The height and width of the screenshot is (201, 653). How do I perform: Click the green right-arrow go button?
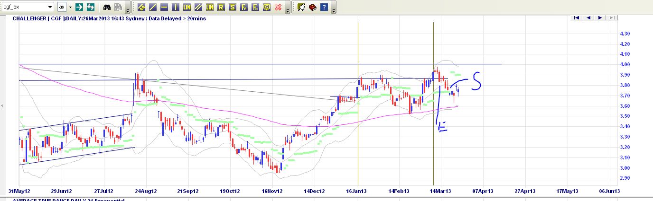(79, 7)
